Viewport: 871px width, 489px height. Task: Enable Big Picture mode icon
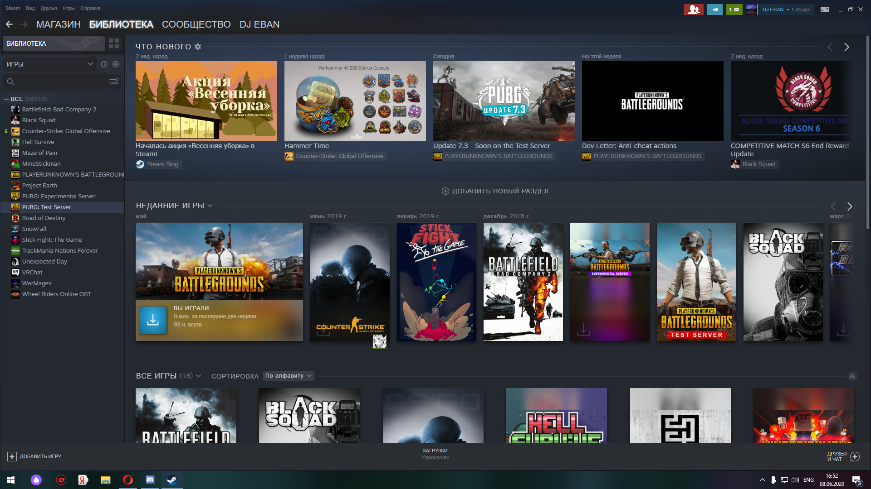pyautogui.click(x=825, y=10)
